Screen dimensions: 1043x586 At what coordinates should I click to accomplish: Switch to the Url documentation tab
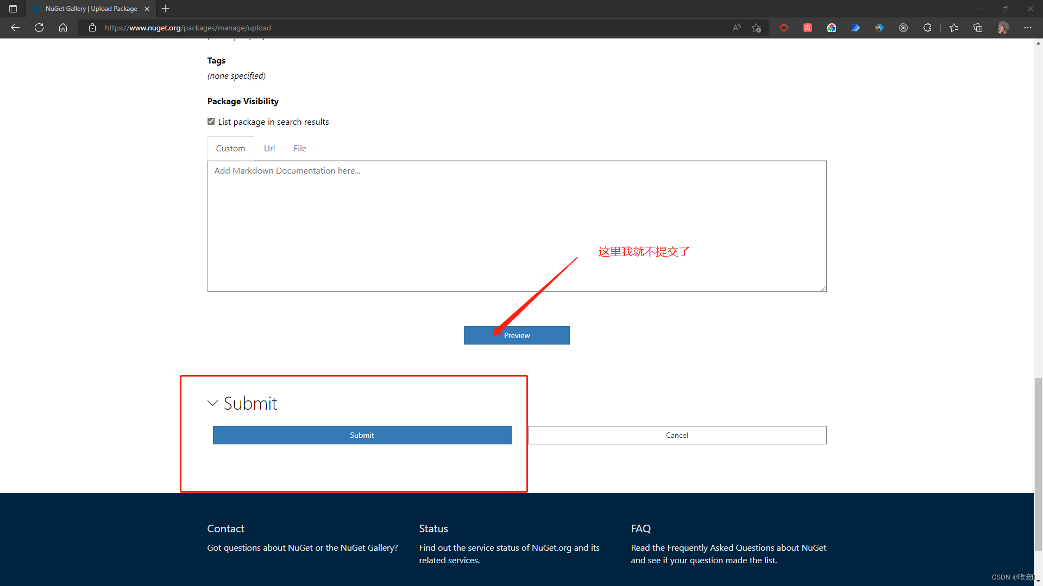click(x=269, y=149)
